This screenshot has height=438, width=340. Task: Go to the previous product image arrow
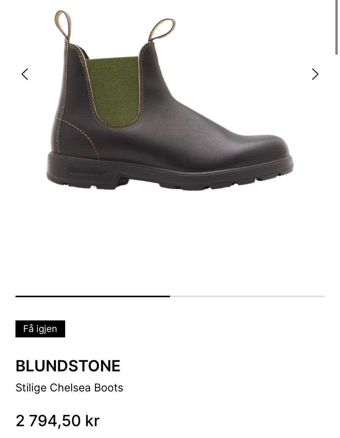pos(25,74)
